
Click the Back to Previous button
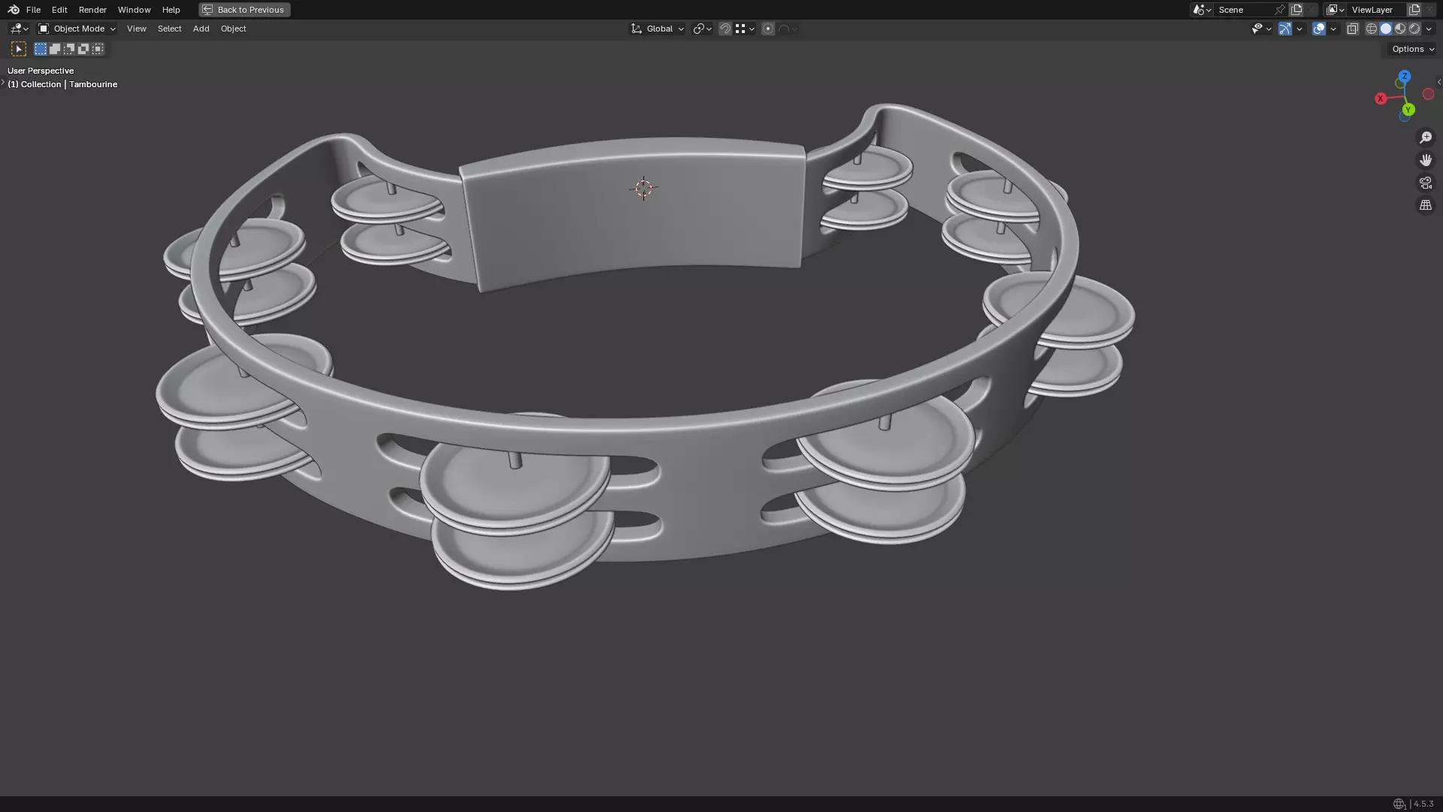[x=244, y=10]
